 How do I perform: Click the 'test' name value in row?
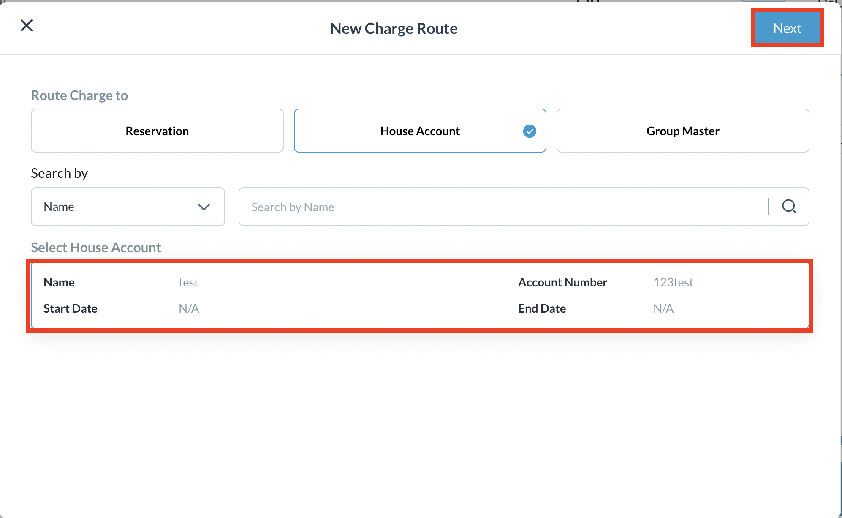click(188, 283)
